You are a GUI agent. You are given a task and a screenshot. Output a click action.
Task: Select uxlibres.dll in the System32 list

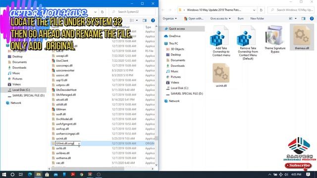tap(63, 153)
